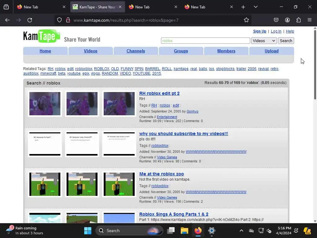Open Roblox Sings A Song Parts 1 & 2
This screenshot has width=317, height=238.
(x=174, y=214)
